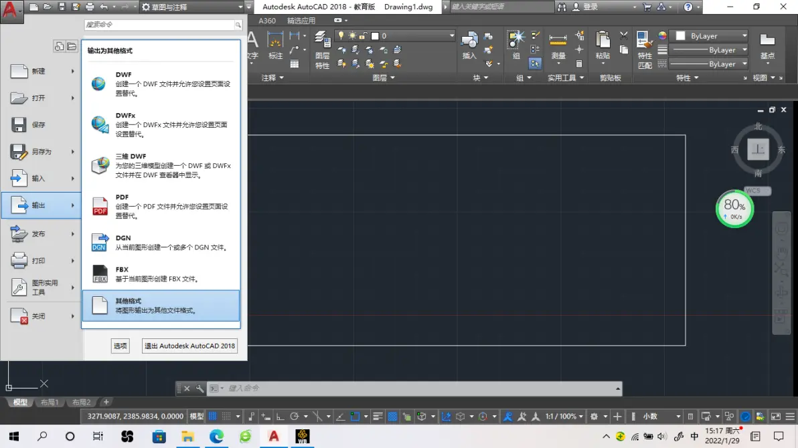The image size is (798, 448).
Task: Add a new layout with plus button
Action: pyautogui.click(x=106, y=403)
